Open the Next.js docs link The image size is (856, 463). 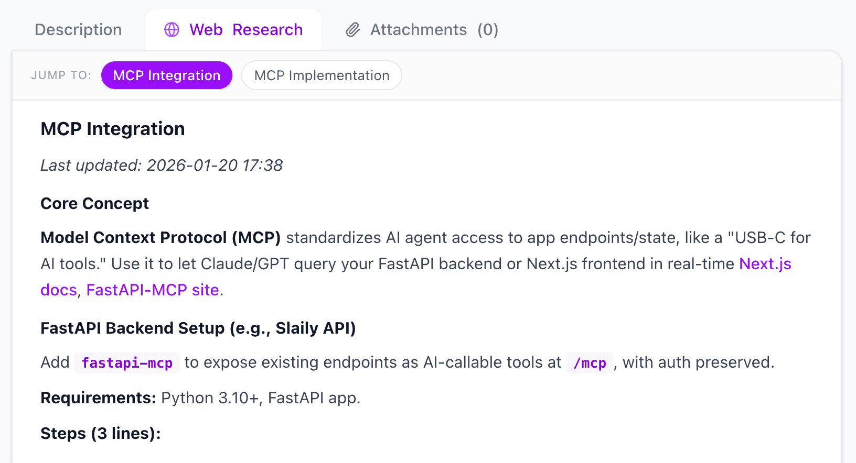click(x=765, y=264)
